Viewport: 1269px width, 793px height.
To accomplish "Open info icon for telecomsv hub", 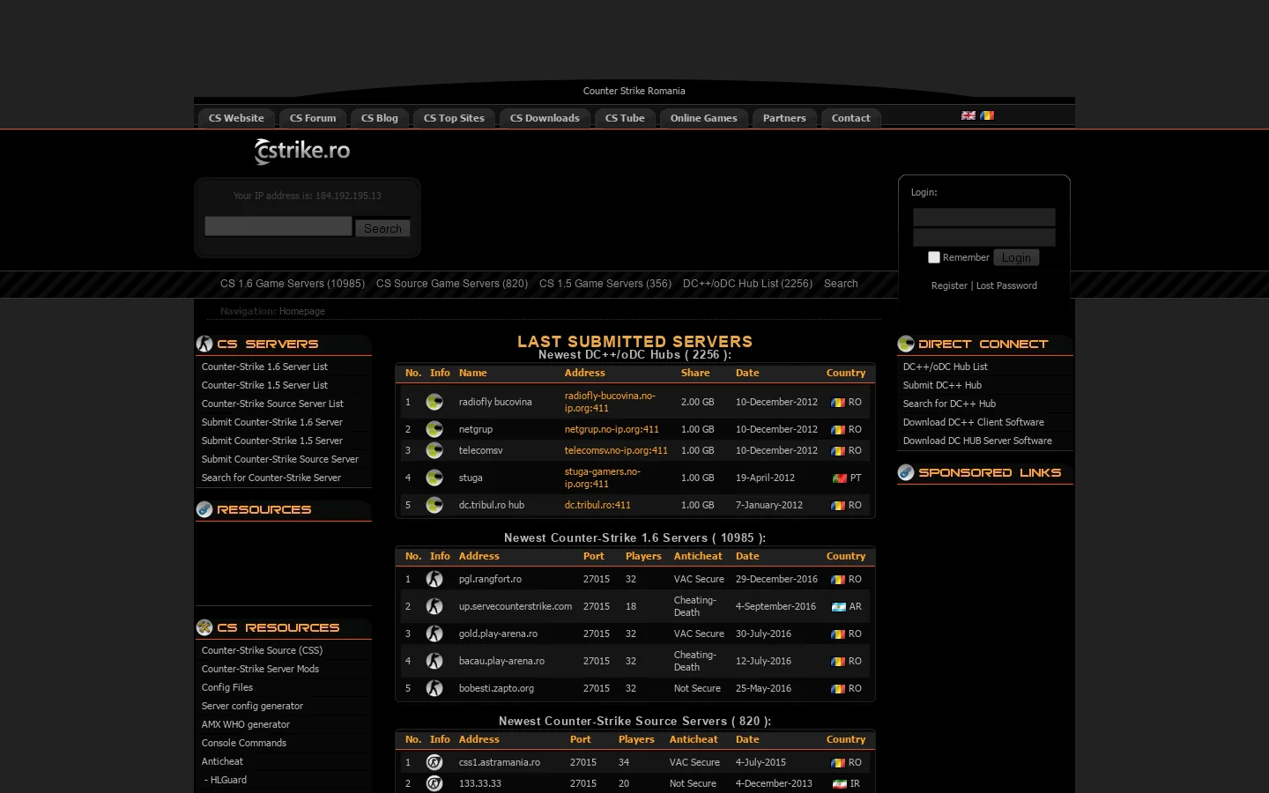I will point(434,450).
